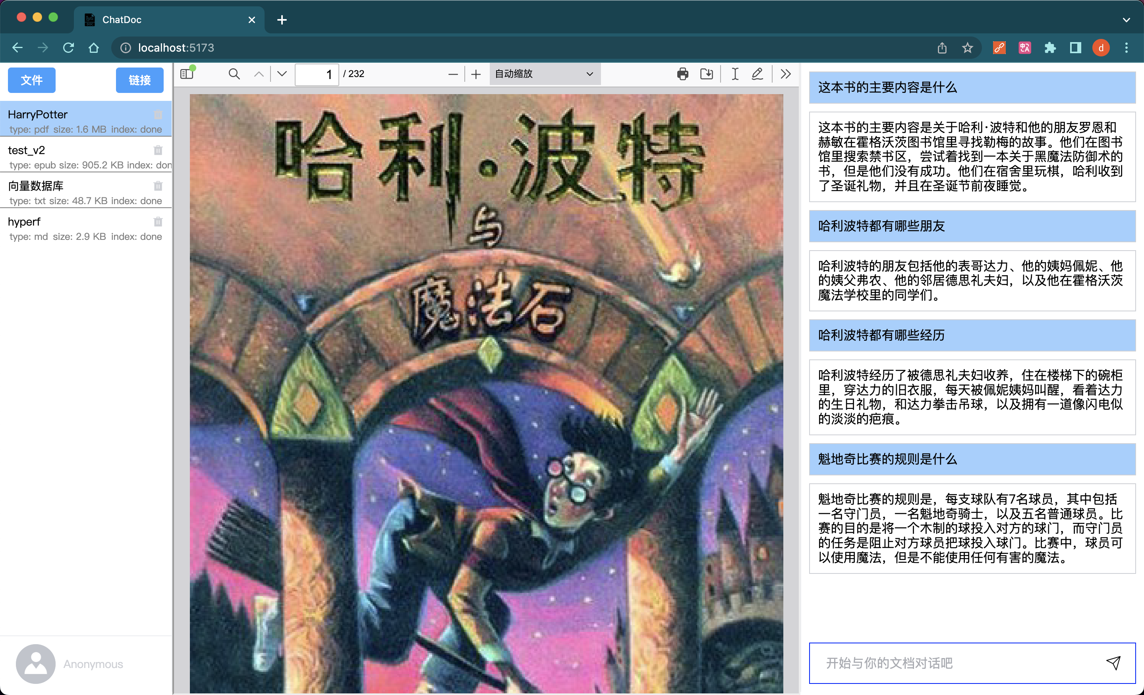Open the find-in-document search
Viewport: 1144px width, 695px height.
coord(234,74)
